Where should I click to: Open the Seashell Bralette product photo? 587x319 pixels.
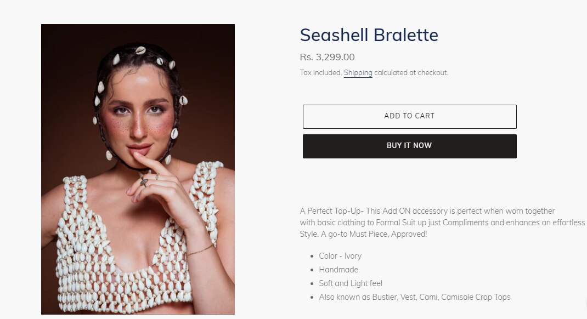138,169
